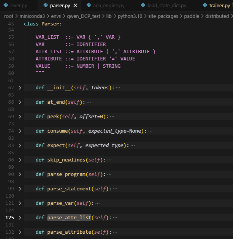Click the Python icon on aoa_engine.py tab
The width and height of the screenshot is (233, 239).
(89, 5)
